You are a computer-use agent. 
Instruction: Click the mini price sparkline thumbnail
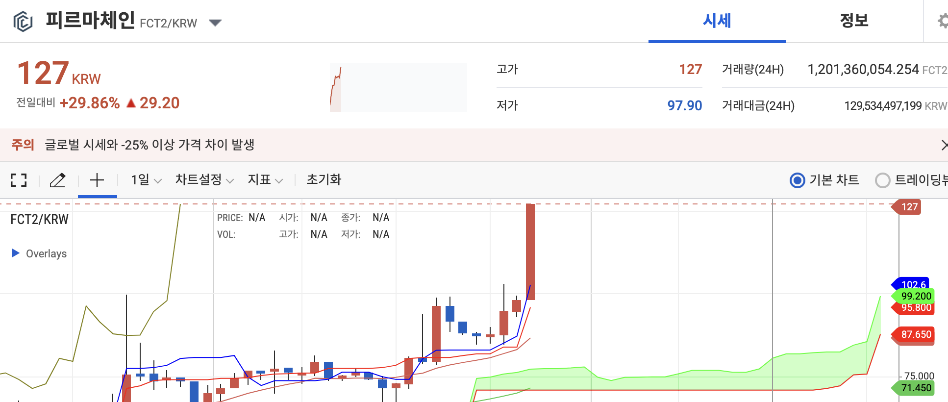[398, 87]
